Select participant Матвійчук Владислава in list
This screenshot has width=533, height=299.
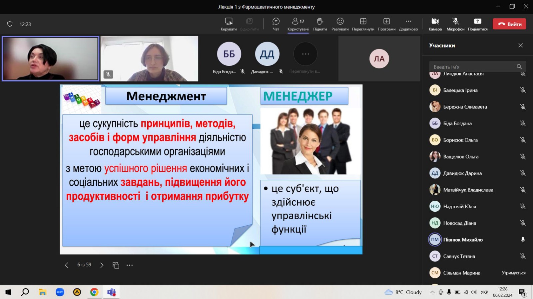(x=468, y=190)
